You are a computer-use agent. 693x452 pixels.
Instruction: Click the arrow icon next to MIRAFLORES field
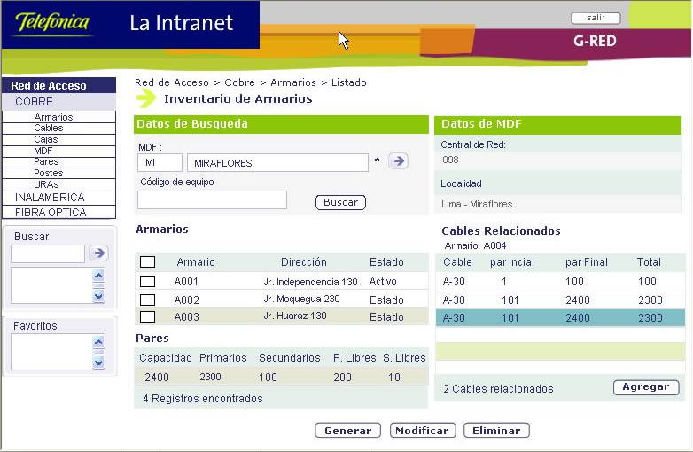coord(398,160)
